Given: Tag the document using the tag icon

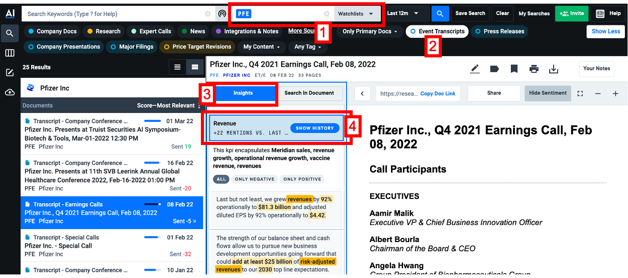Looking at the screenshot, I should [x=494, y=69].
